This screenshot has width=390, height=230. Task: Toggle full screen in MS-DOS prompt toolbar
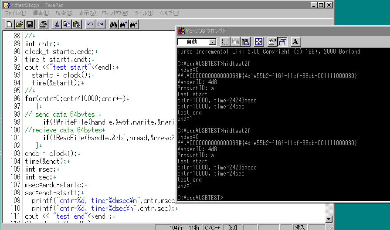(259, 42)
